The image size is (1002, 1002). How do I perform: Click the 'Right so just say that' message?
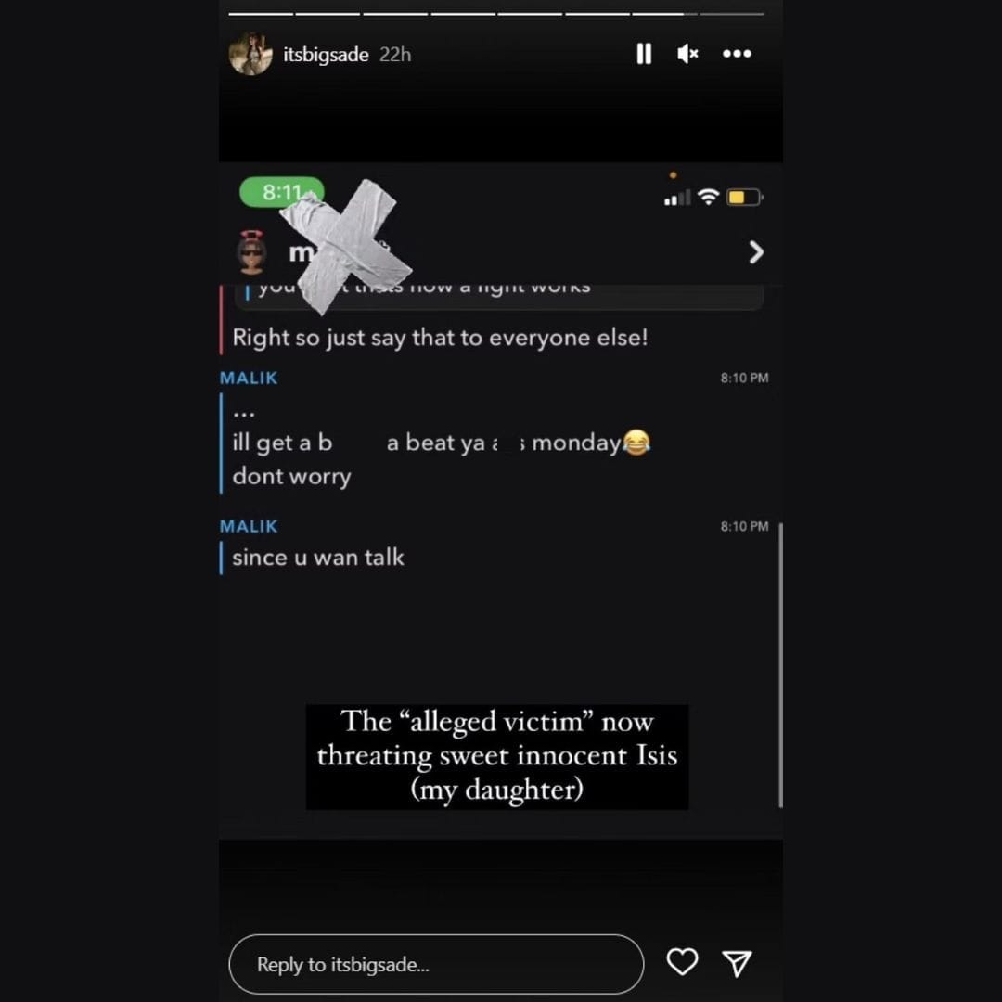(440, 338)
